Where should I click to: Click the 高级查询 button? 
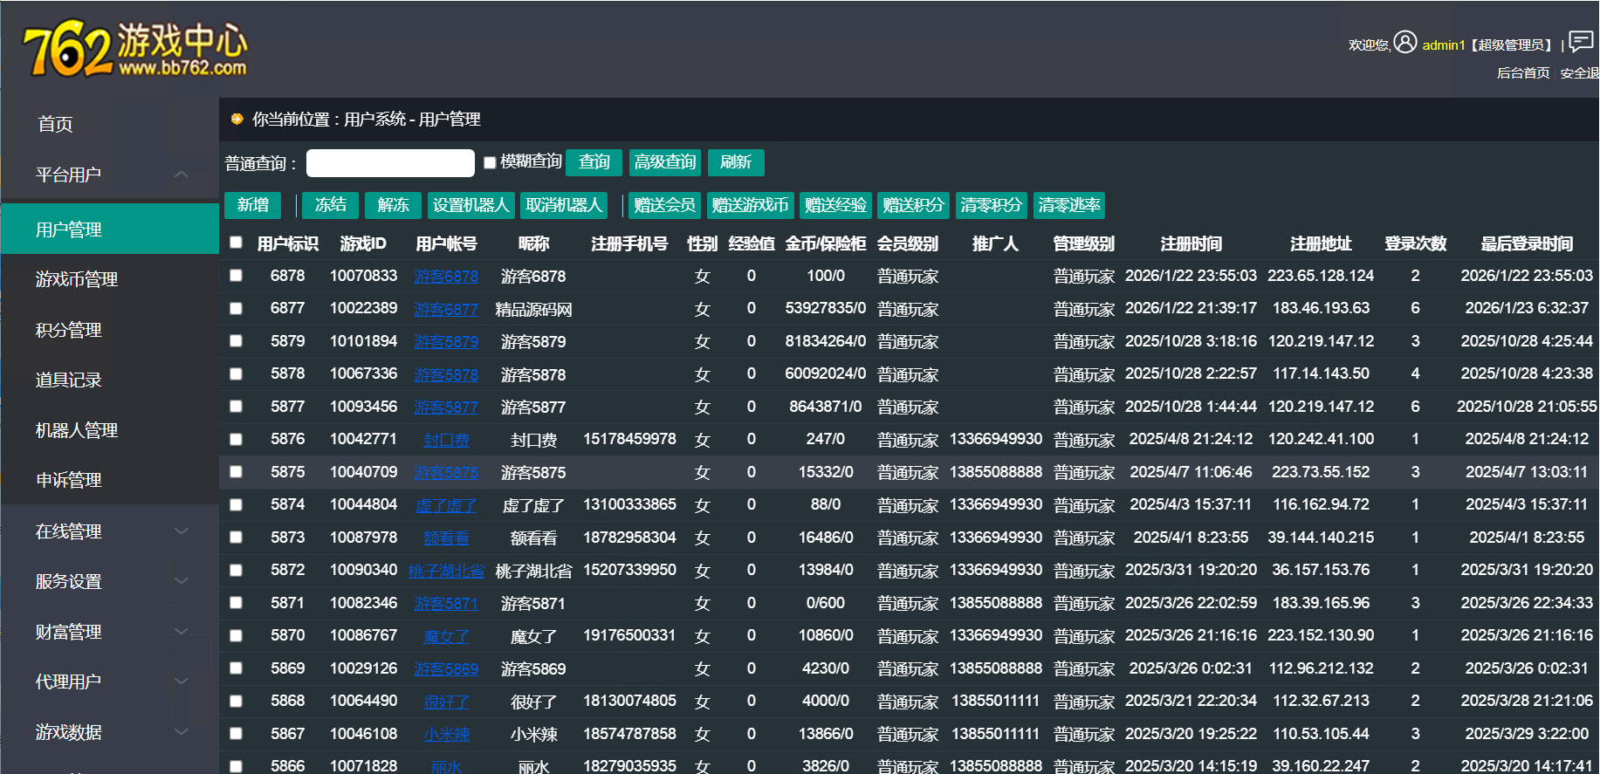point(664,162)
